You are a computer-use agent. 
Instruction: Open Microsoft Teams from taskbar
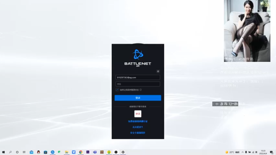95,152
